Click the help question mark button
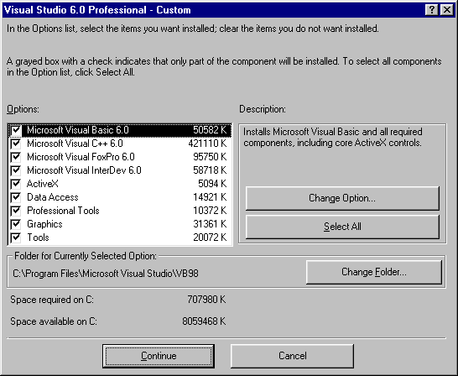 coord(432,10)
